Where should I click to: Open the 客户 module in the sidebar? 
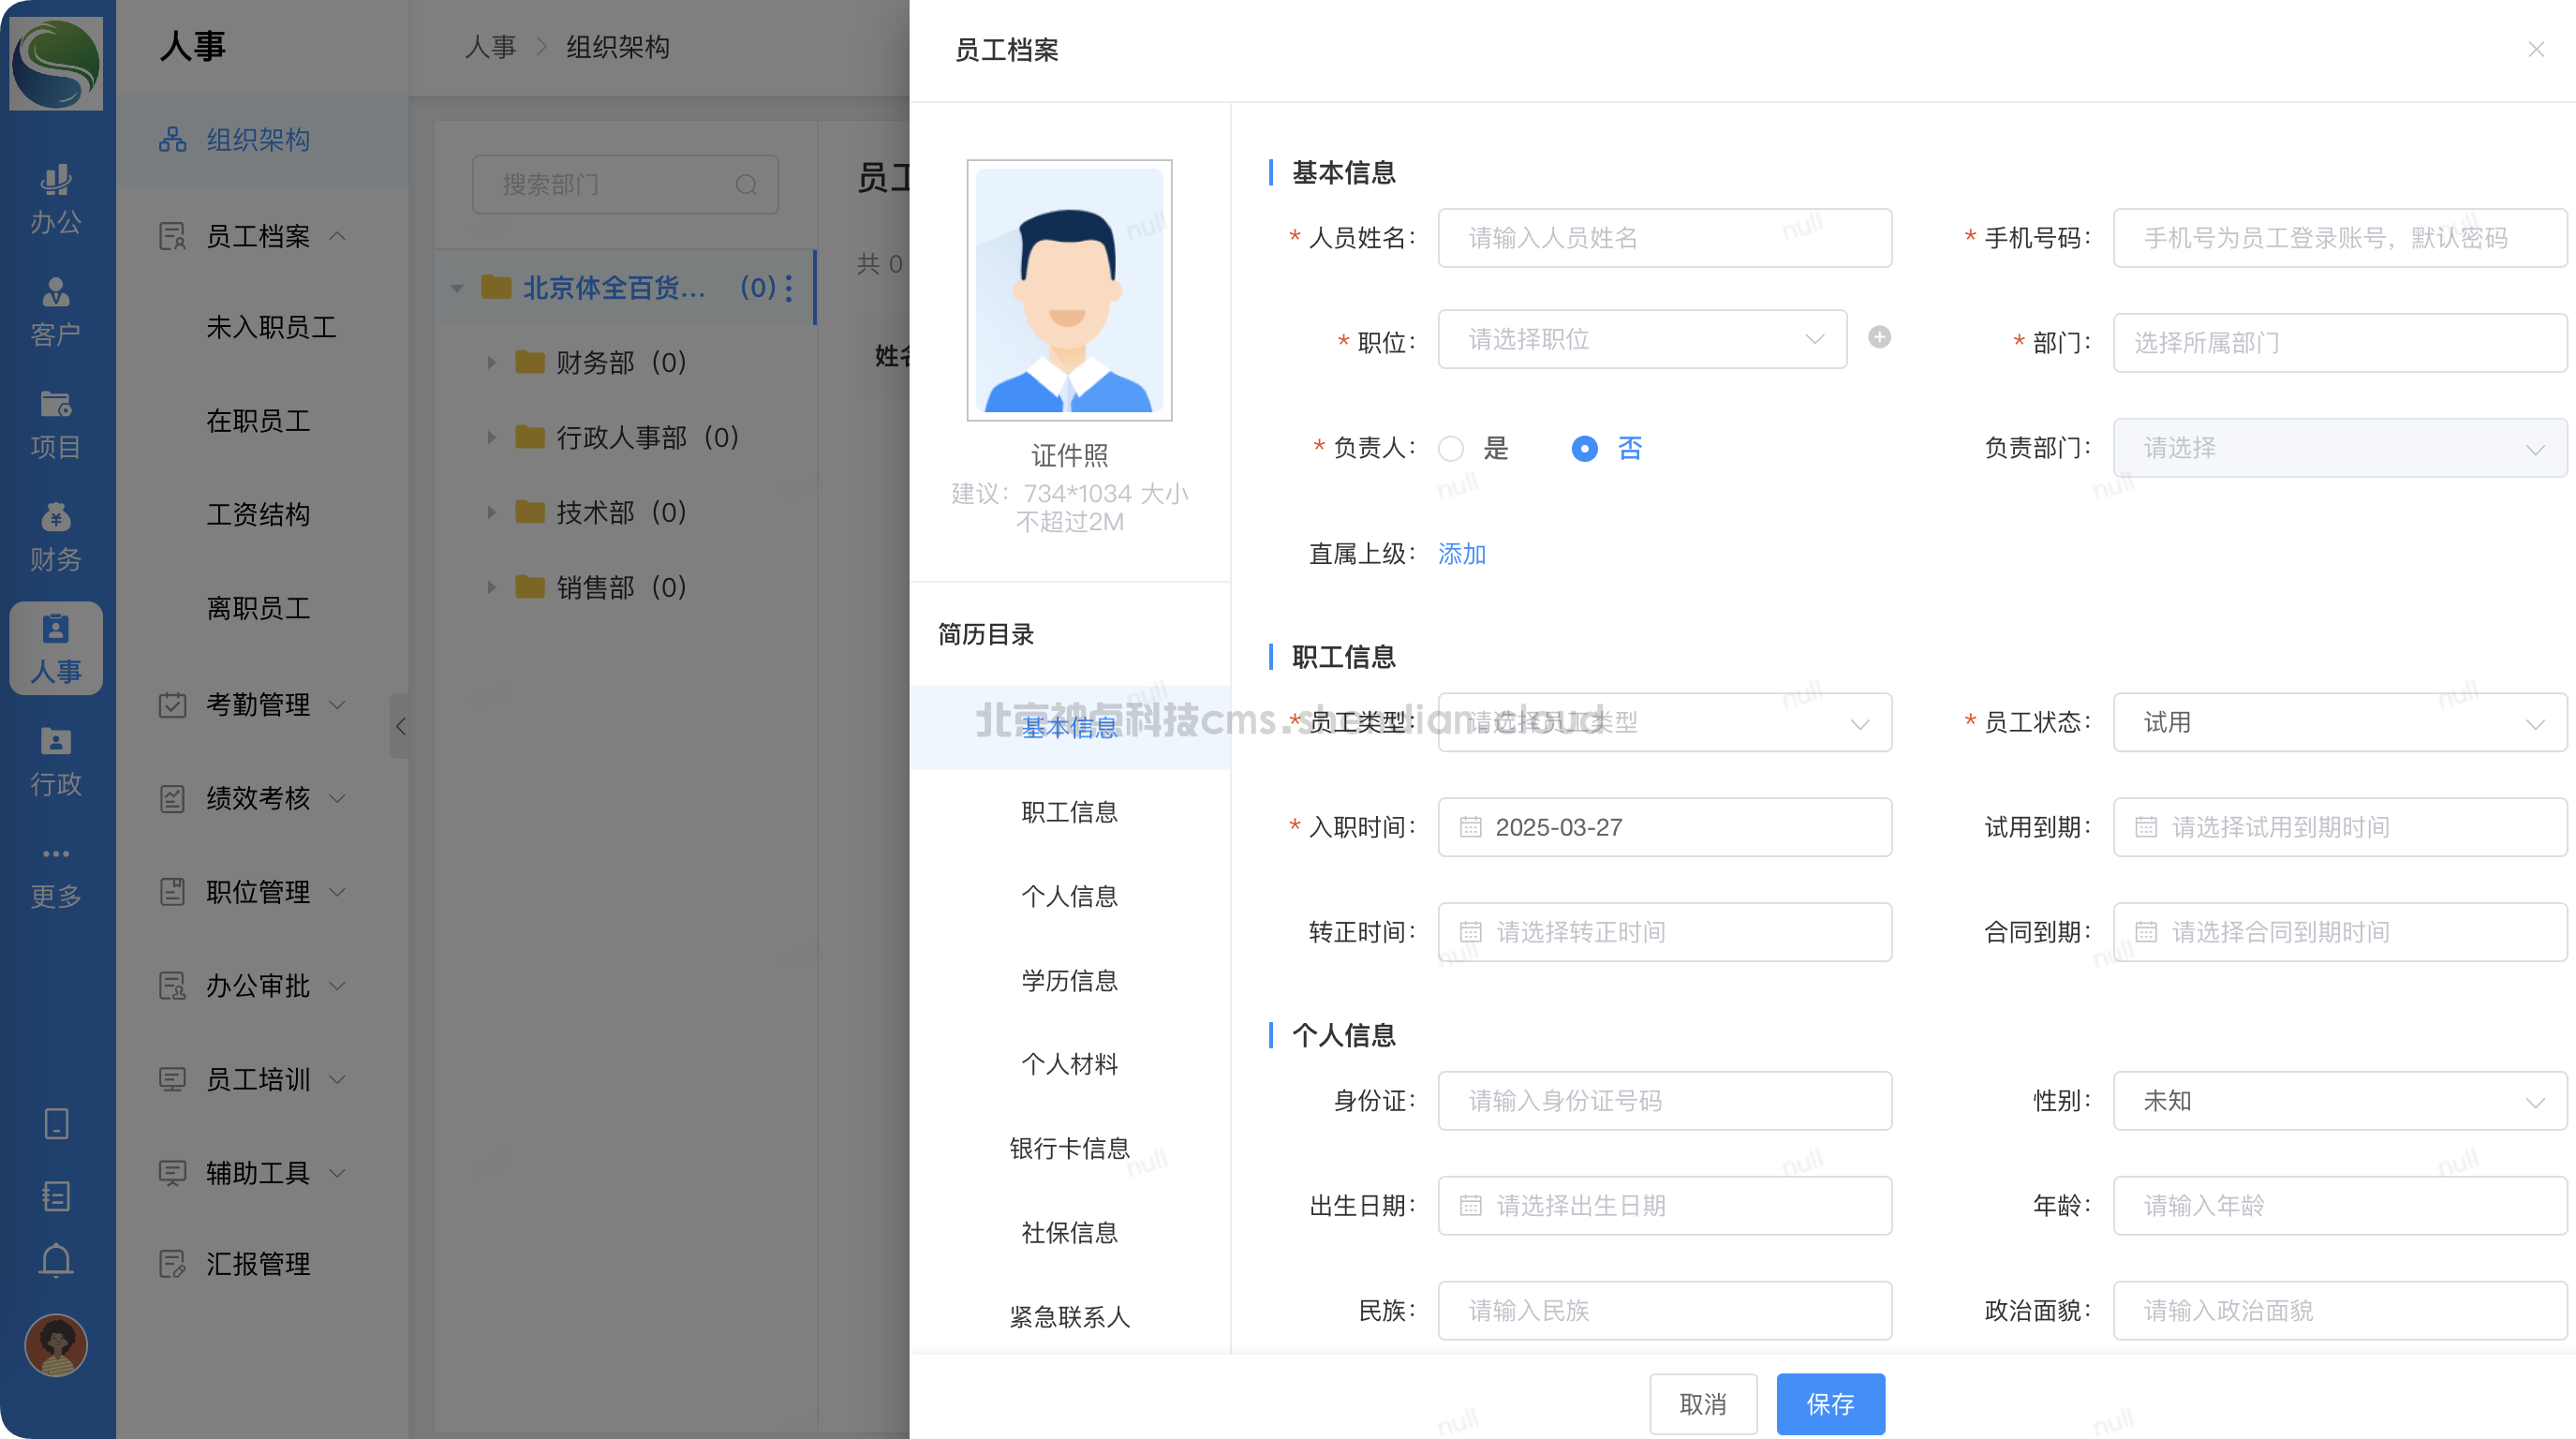coord(56,311)
